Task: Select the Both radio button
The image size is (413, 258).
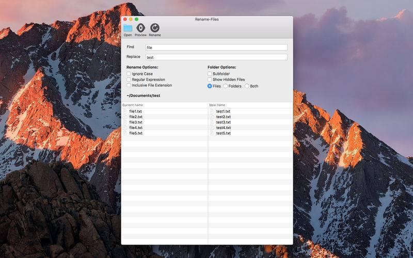Action: point(247,86)
